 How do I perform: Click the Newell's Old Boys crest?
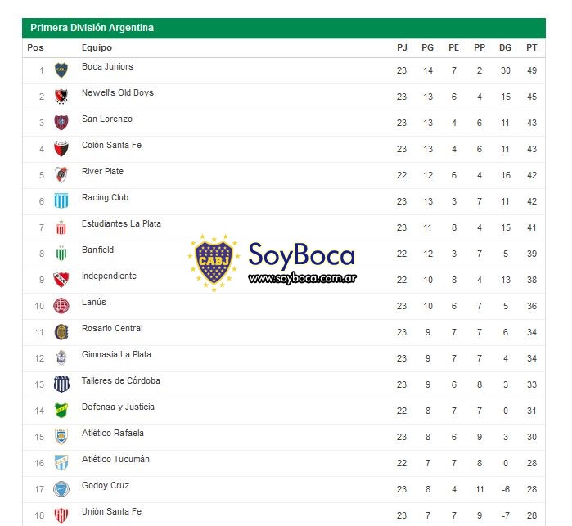tap(61, 97)
